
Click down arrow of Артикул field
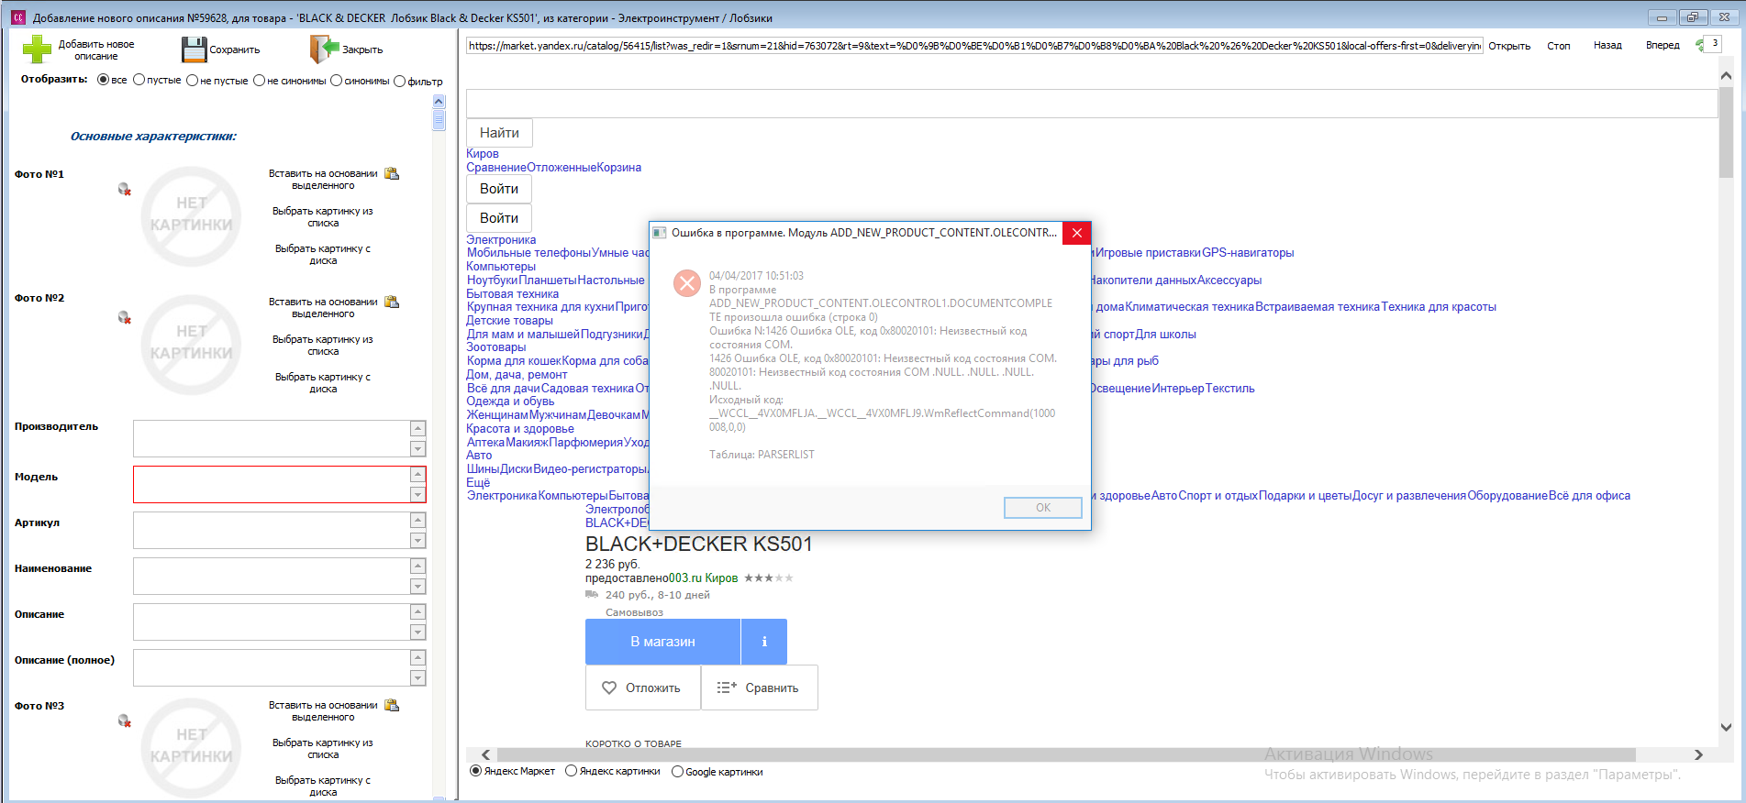coord(418,540)
